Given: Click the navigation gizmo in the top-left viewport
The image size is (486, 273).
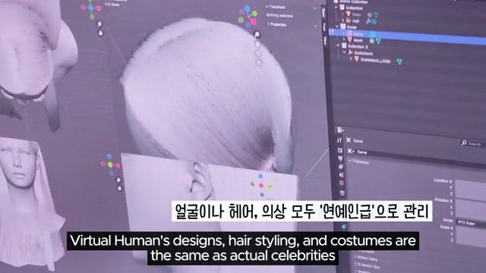Looking at the screenshot, I should (x=91, y=9).
